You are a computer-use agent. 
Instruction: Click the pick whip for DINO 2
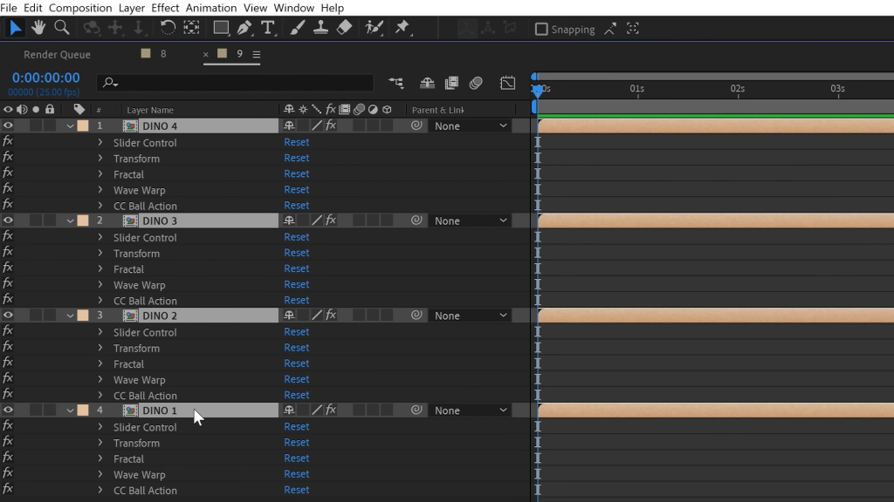click(416, 315)
